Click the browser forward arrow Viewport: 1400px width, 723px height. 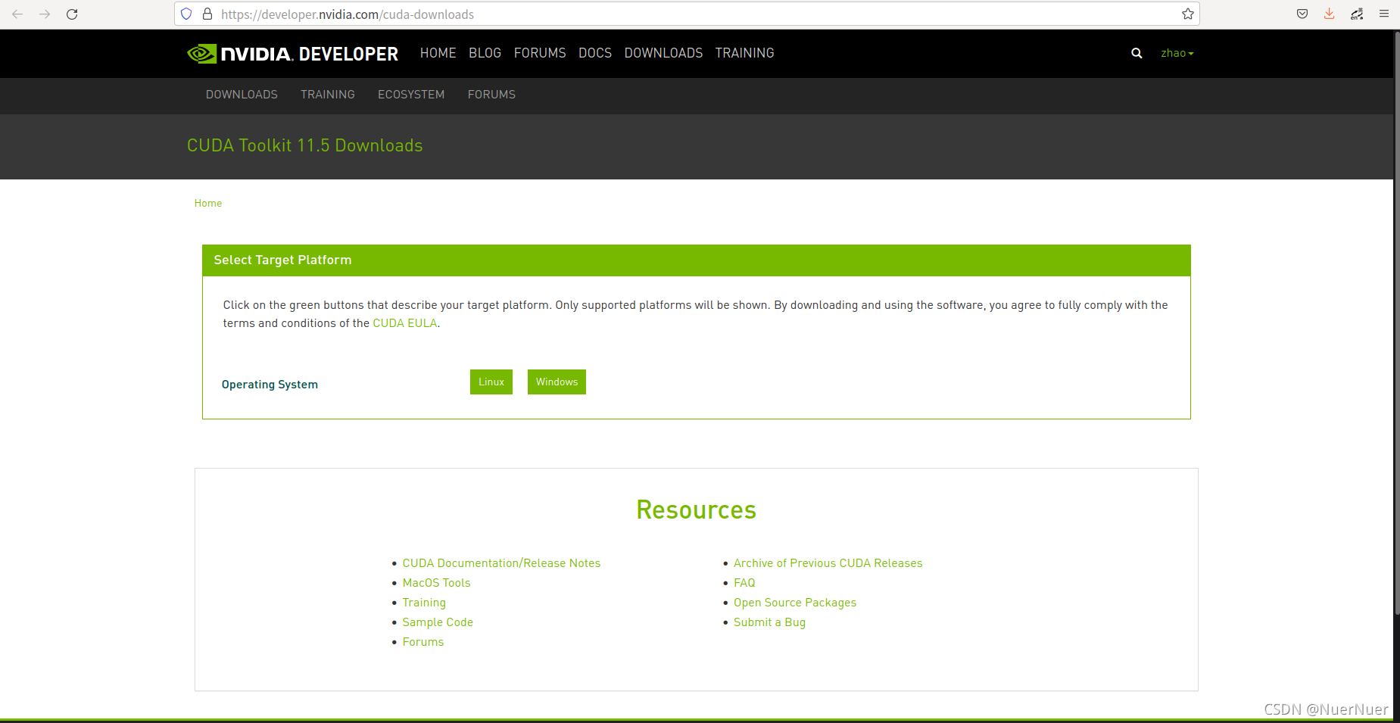(45, 14)
